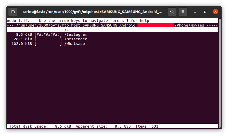Minimize the terminal window
The width and height of the screenshot is (228, 136).
click(195, 12)
